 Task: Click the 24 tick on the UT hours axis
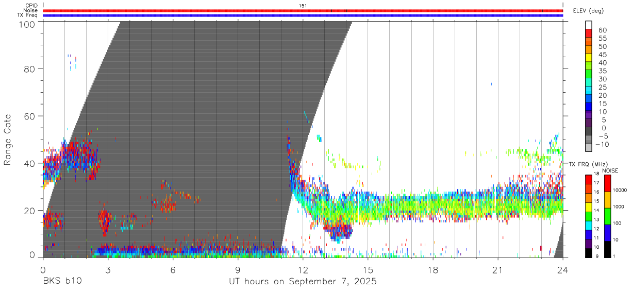[563, 270]
